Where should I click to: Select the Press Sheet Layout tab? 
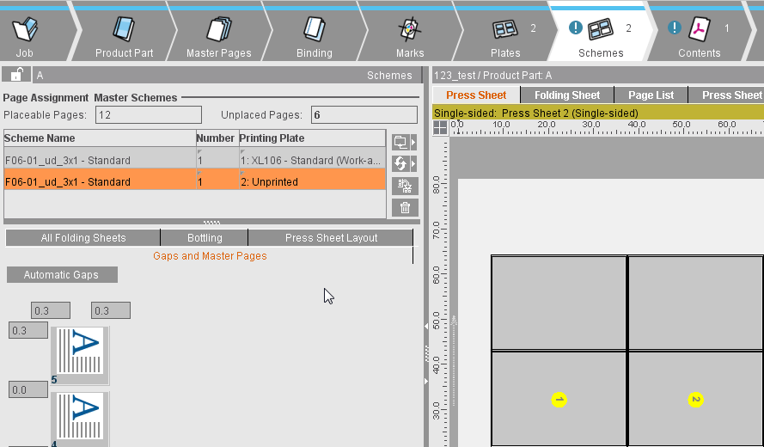coord(331,238)
